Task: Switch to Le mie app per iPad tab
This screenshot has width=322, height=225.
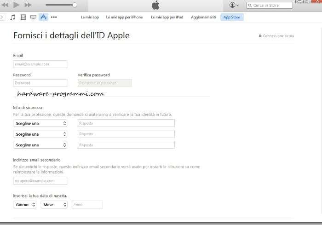Action: [167, 17]
